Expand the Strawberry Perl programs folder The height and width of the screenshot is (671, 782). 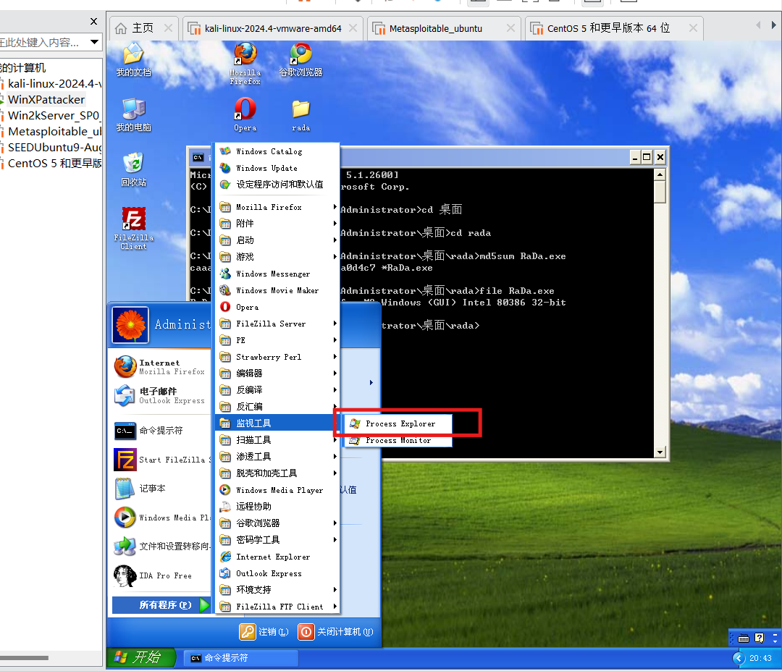[277, 357]
